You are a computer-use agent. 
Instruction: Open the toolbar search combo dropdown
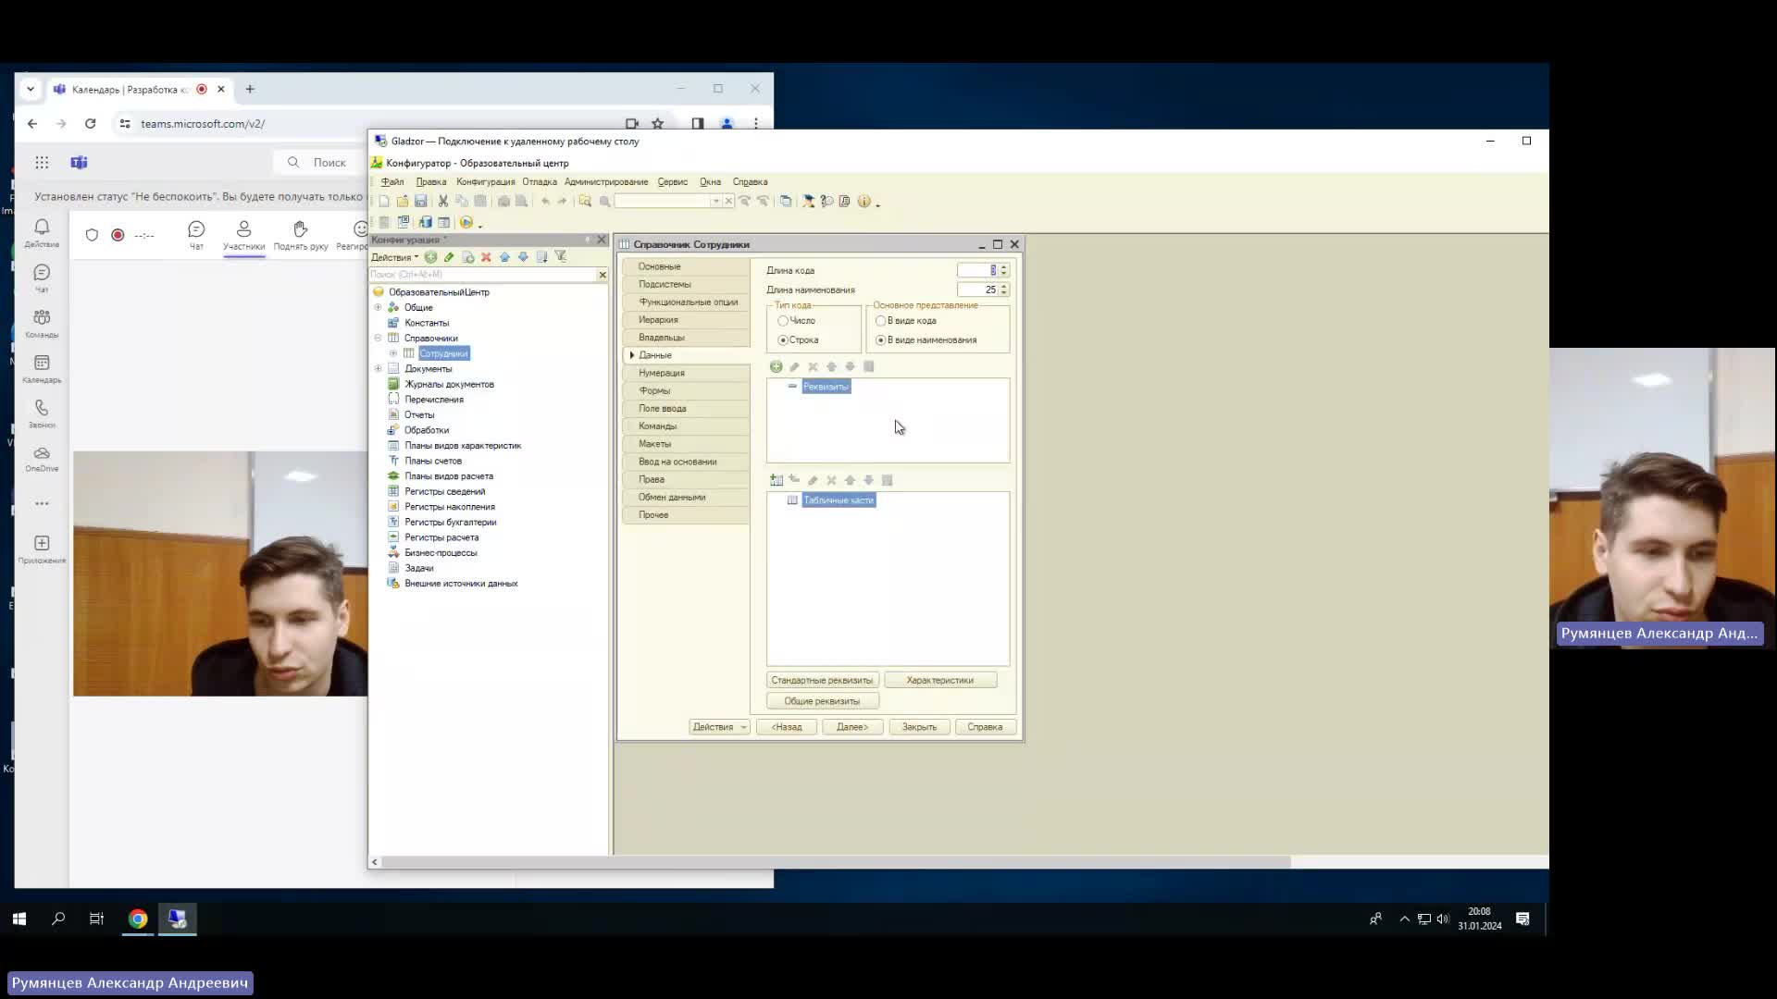tap(715, 202)
